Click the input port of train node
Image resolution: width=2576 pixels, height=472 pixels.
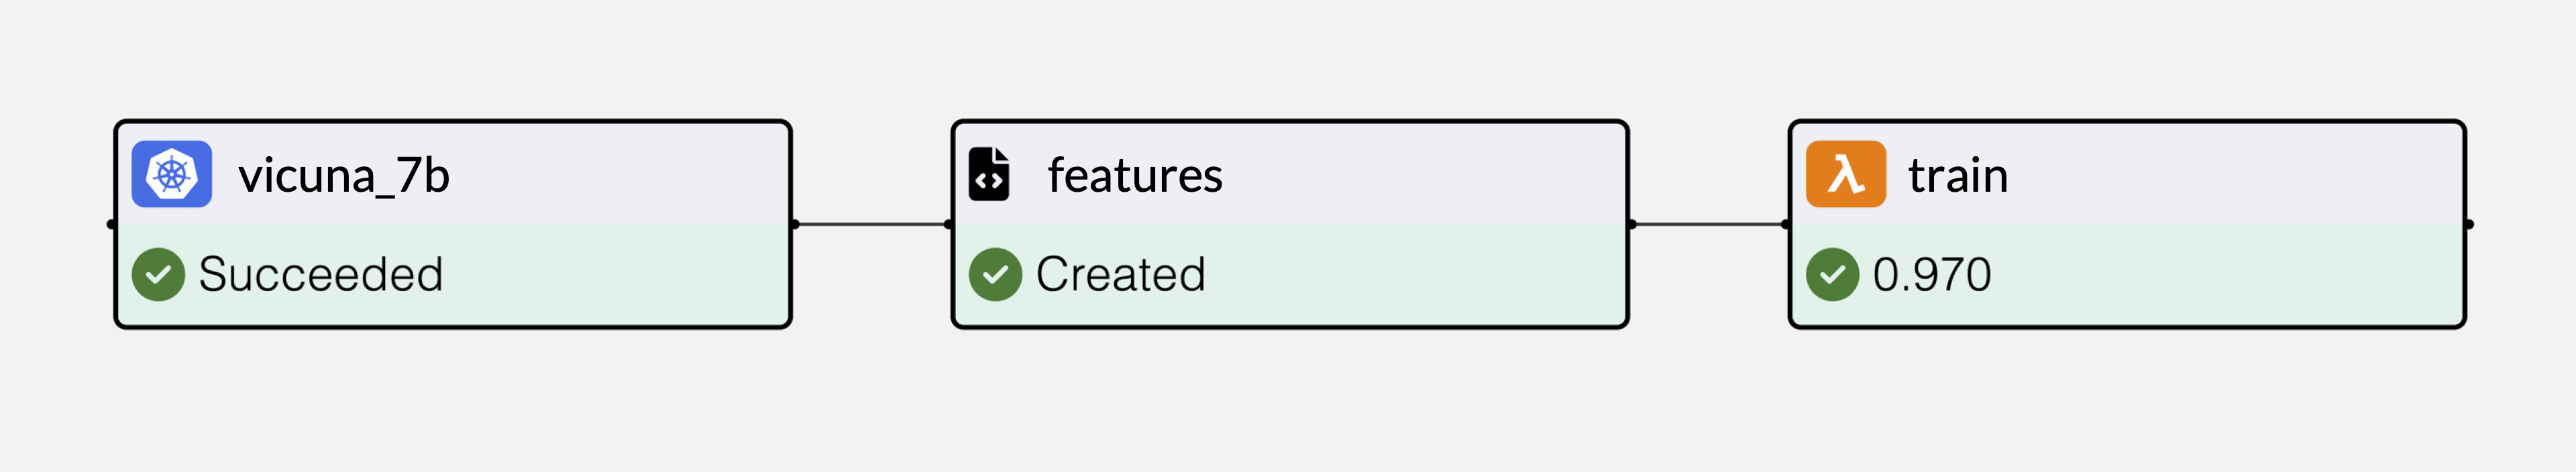(x=1786, y=224)
